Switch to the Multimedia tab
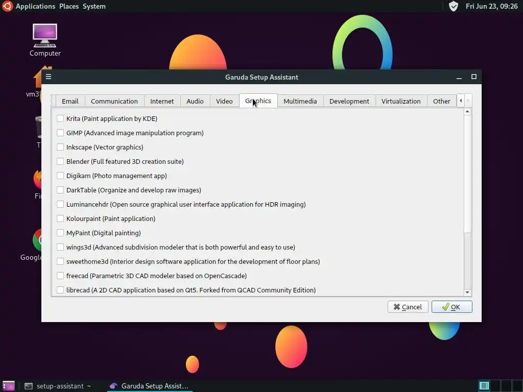Screen dimensions: 523x392 click(x=300, y=101)
